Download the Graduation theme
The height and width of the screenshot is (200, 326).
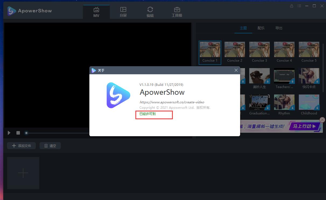pos(267,108)
